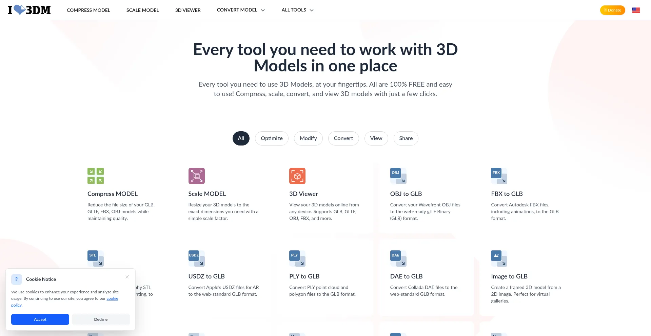Viewport: 651px width, 336px height.
Task: Open 3D VIEWER in the navigation bar
Action: (x=188, y=10)
